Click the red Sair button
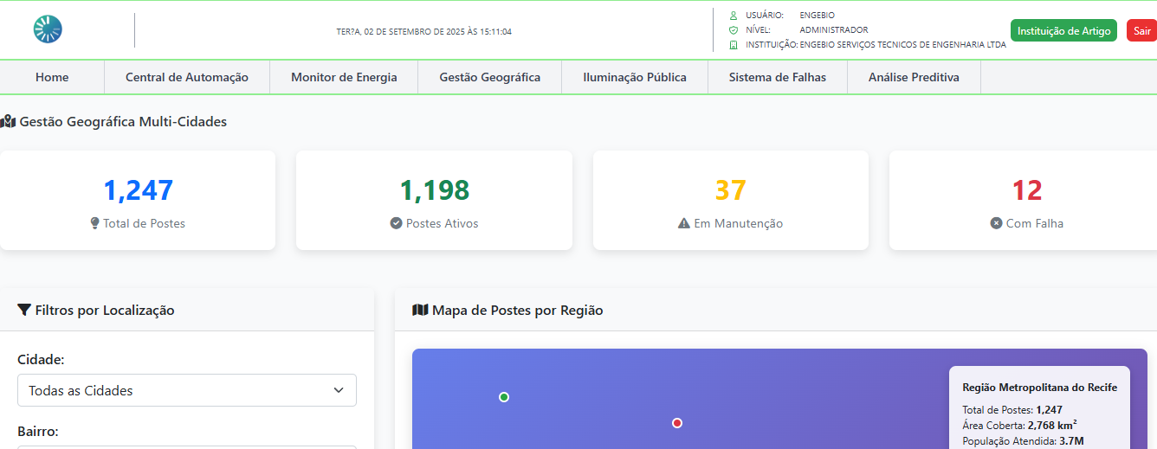Viewport: 1157px width, 449px height. point(1141,30)
